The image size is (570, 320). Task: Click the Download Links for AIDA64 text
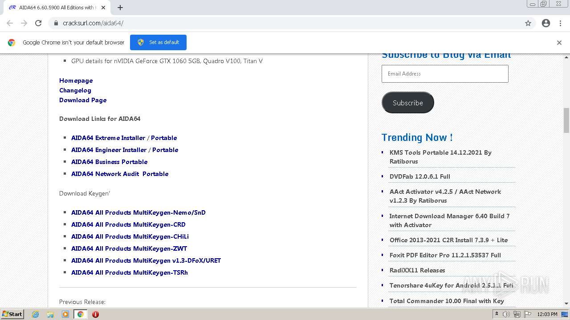click(100, 119)
